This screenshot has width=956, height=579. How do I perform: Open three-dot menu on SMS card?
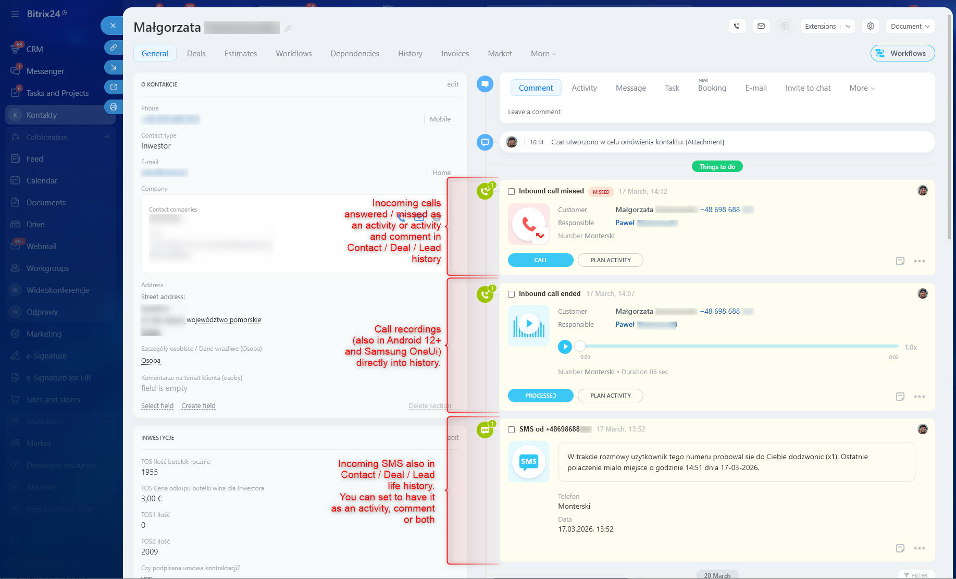pyautogui.click(x=919, y=548)
